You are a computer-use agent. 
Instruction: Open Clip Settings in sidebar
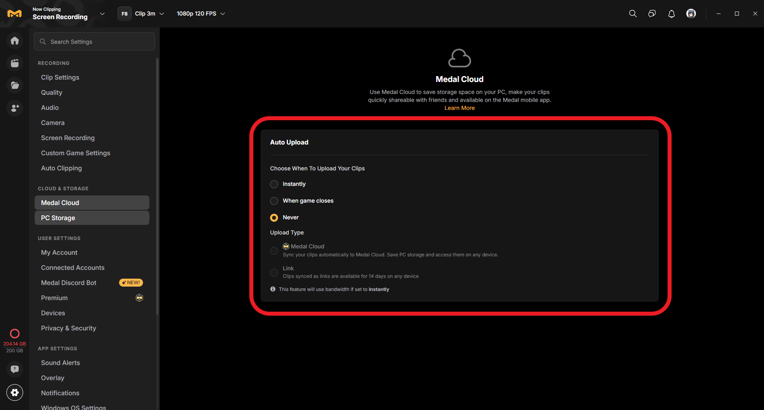(92, 78)
